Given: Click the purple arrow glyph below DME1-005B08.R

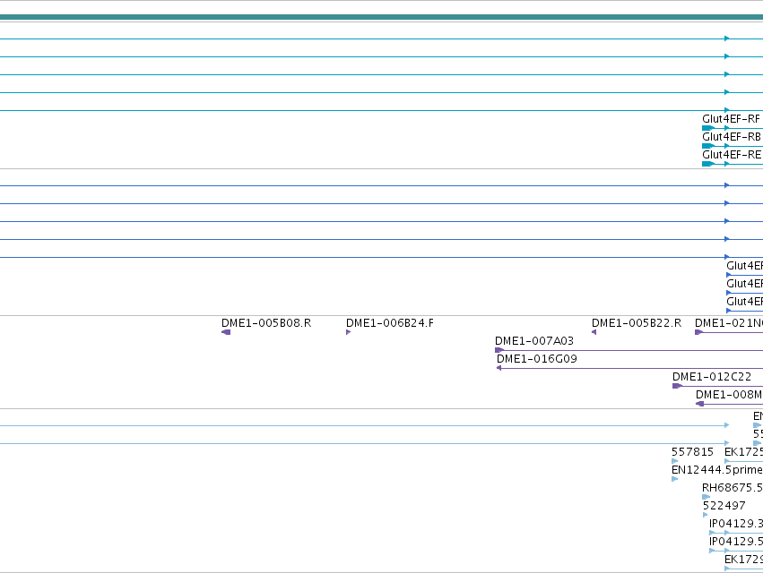Looking at the screenshot, I should 226,332.
